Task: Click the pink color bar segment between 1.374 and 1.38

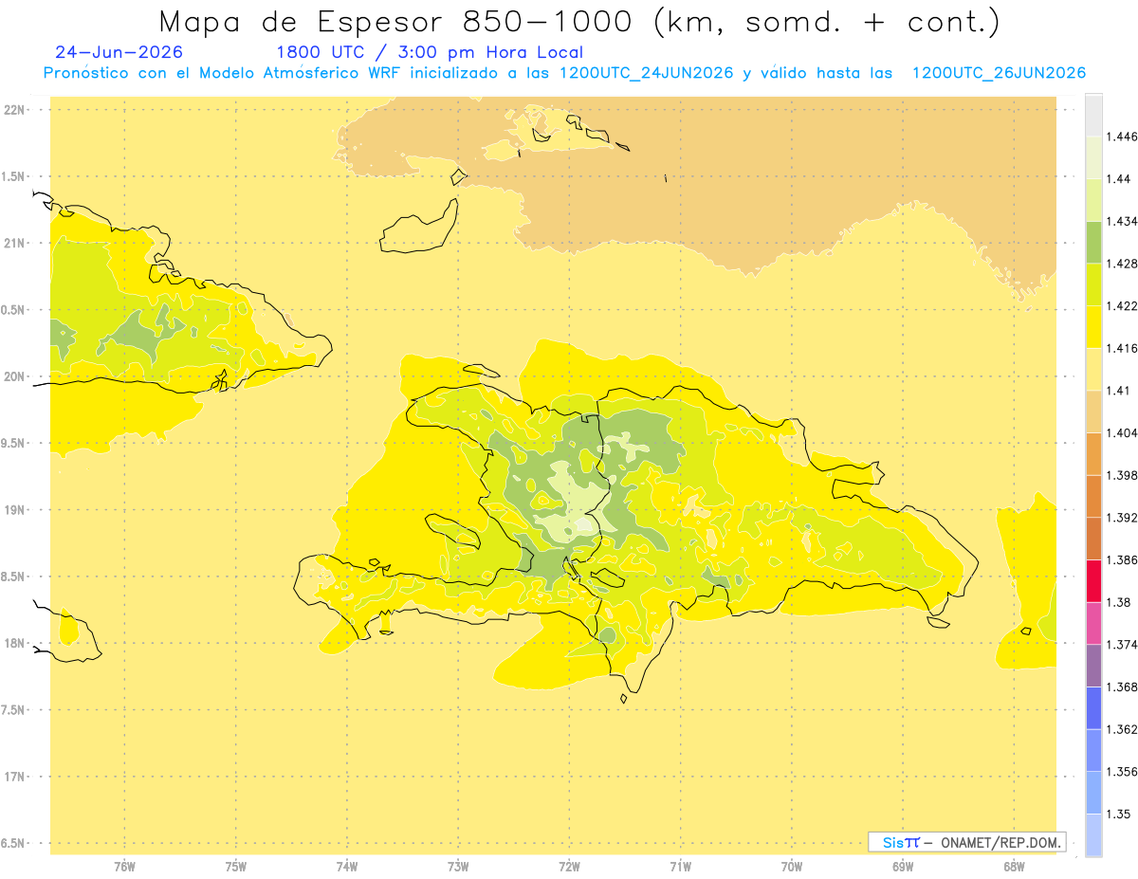Action: [x=1093, y=623]
